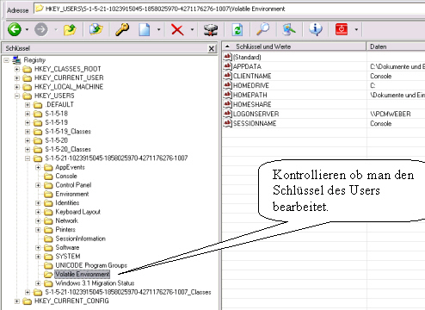Select the Console key in tree
425x310 pixels.
66,176
